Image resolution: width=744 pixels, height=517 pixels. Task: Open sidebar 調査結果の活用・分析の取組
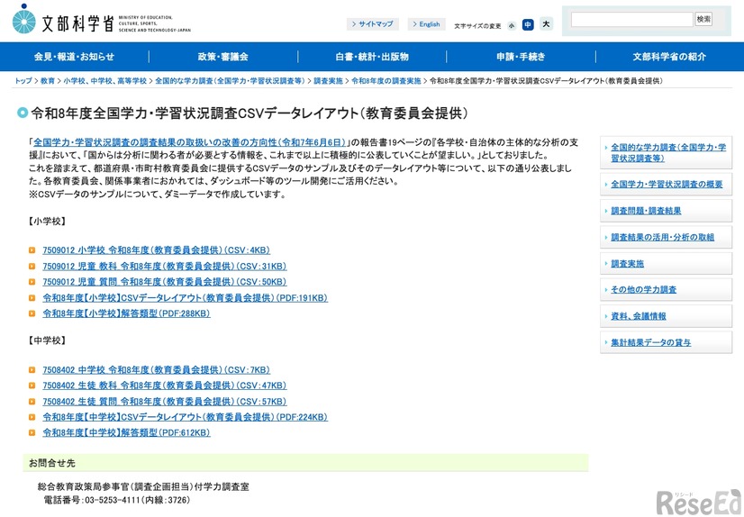click(667, 237)
